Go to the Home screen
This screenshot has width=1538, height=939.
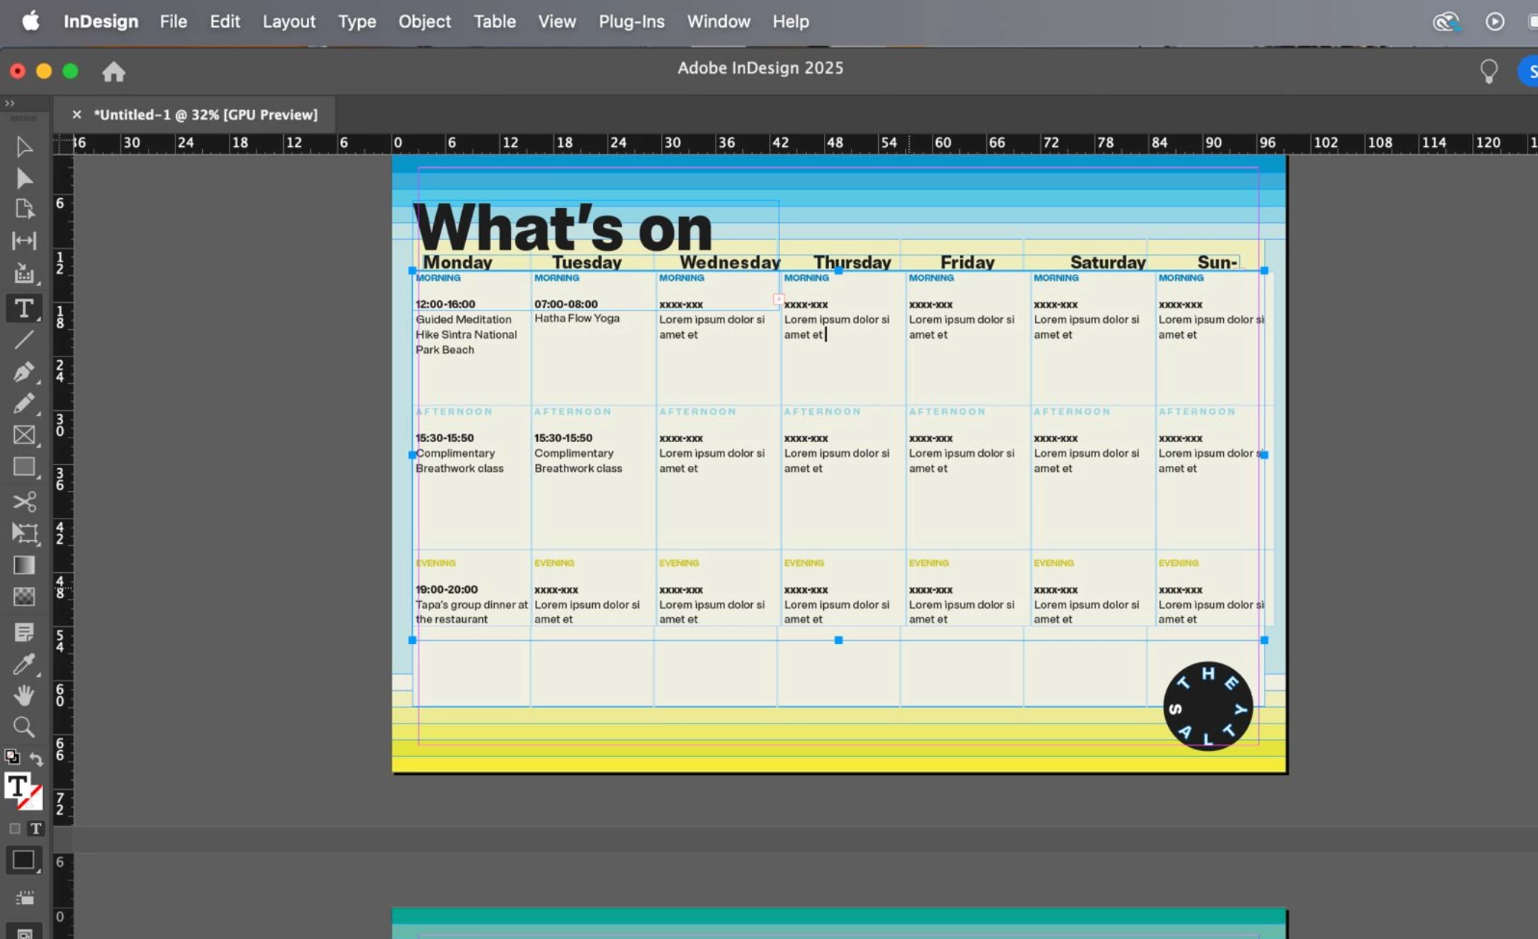tap(114, 72)
